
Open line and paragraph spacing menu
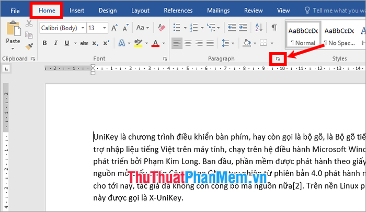(228, 43)
